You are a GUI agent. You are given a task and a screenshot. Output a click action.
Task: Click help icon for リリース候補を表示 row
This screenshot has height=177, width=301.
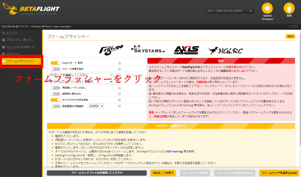120,69
